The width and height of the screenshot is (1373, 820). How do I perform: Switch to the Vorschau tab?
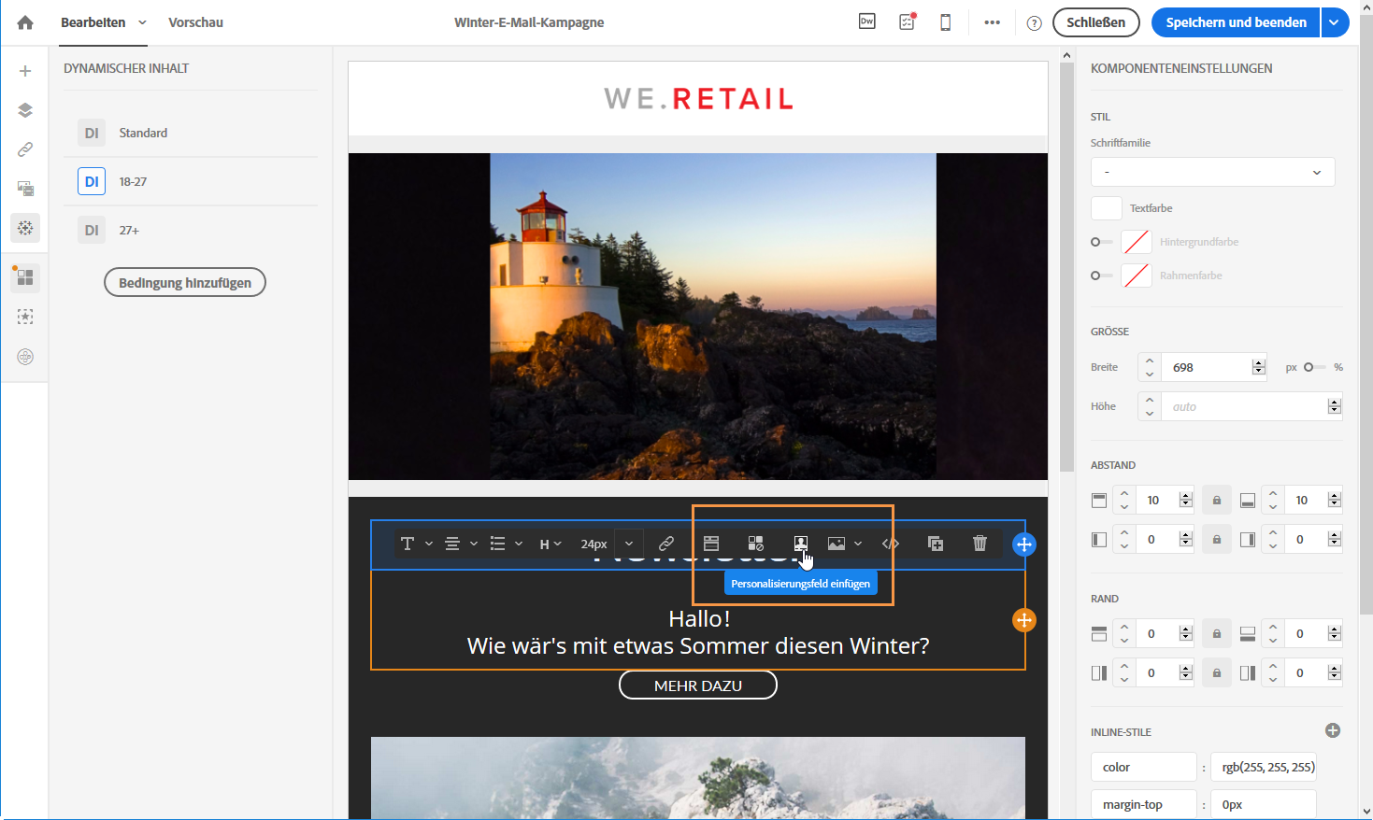point(195,22)
